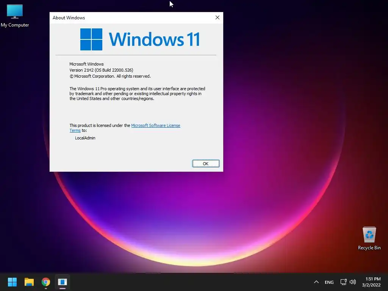
Task: Open the Microsoft Software License Terms link
Action: tap(156, 125)
